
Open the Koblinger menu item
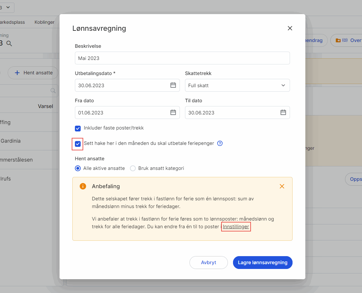(x=44, y=22)
